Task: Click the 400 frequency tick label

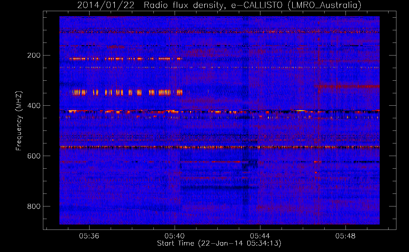Action: (34, 106)
